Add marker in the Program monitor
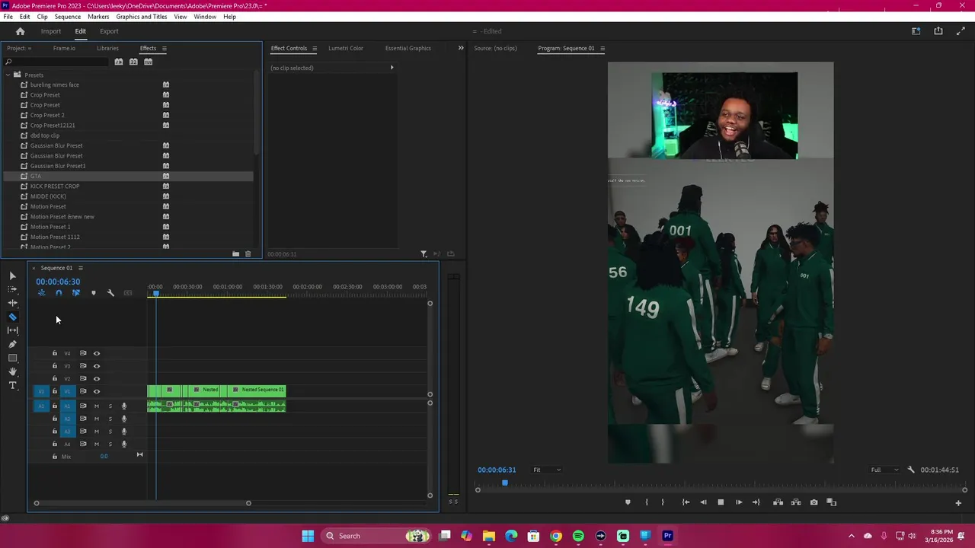 [628, 502]
